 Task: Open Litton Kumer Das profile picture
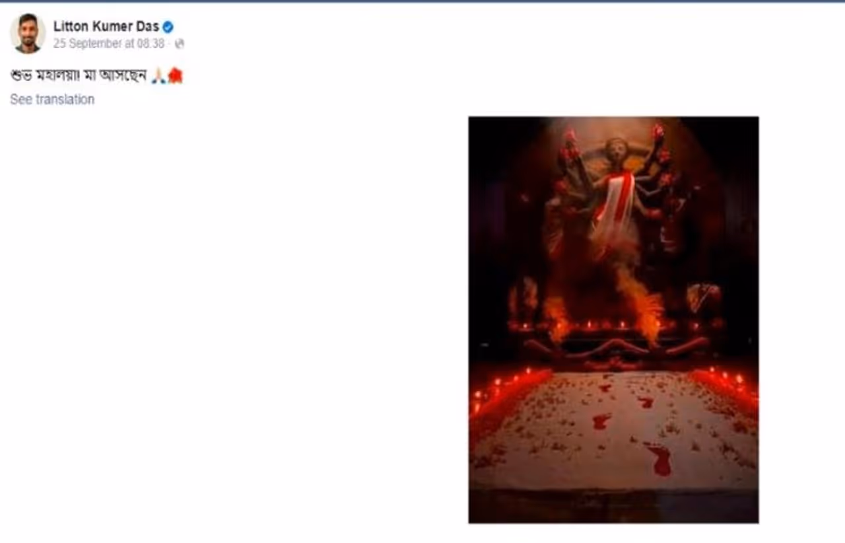28,34
